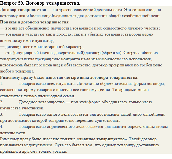Click the words "любого товарища"
The image size is (172, 159).
coord(17,71)
